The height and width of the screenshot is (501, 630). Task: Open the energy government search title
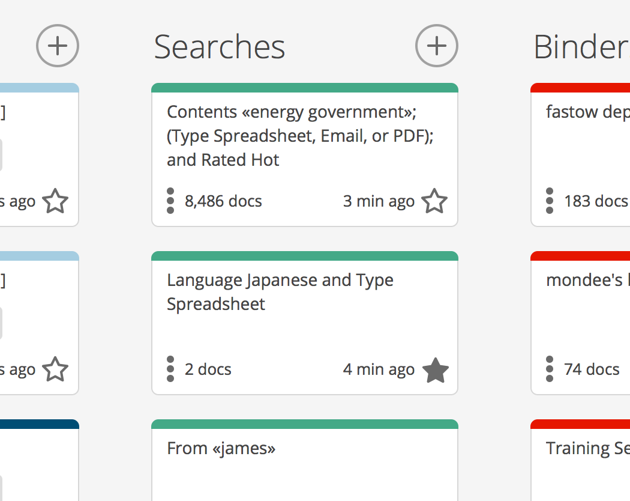[x=300, y=136]
